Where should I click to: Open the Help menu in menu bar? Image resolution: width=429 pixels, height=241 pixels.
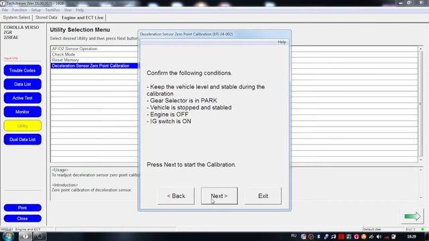coord(80,10)
